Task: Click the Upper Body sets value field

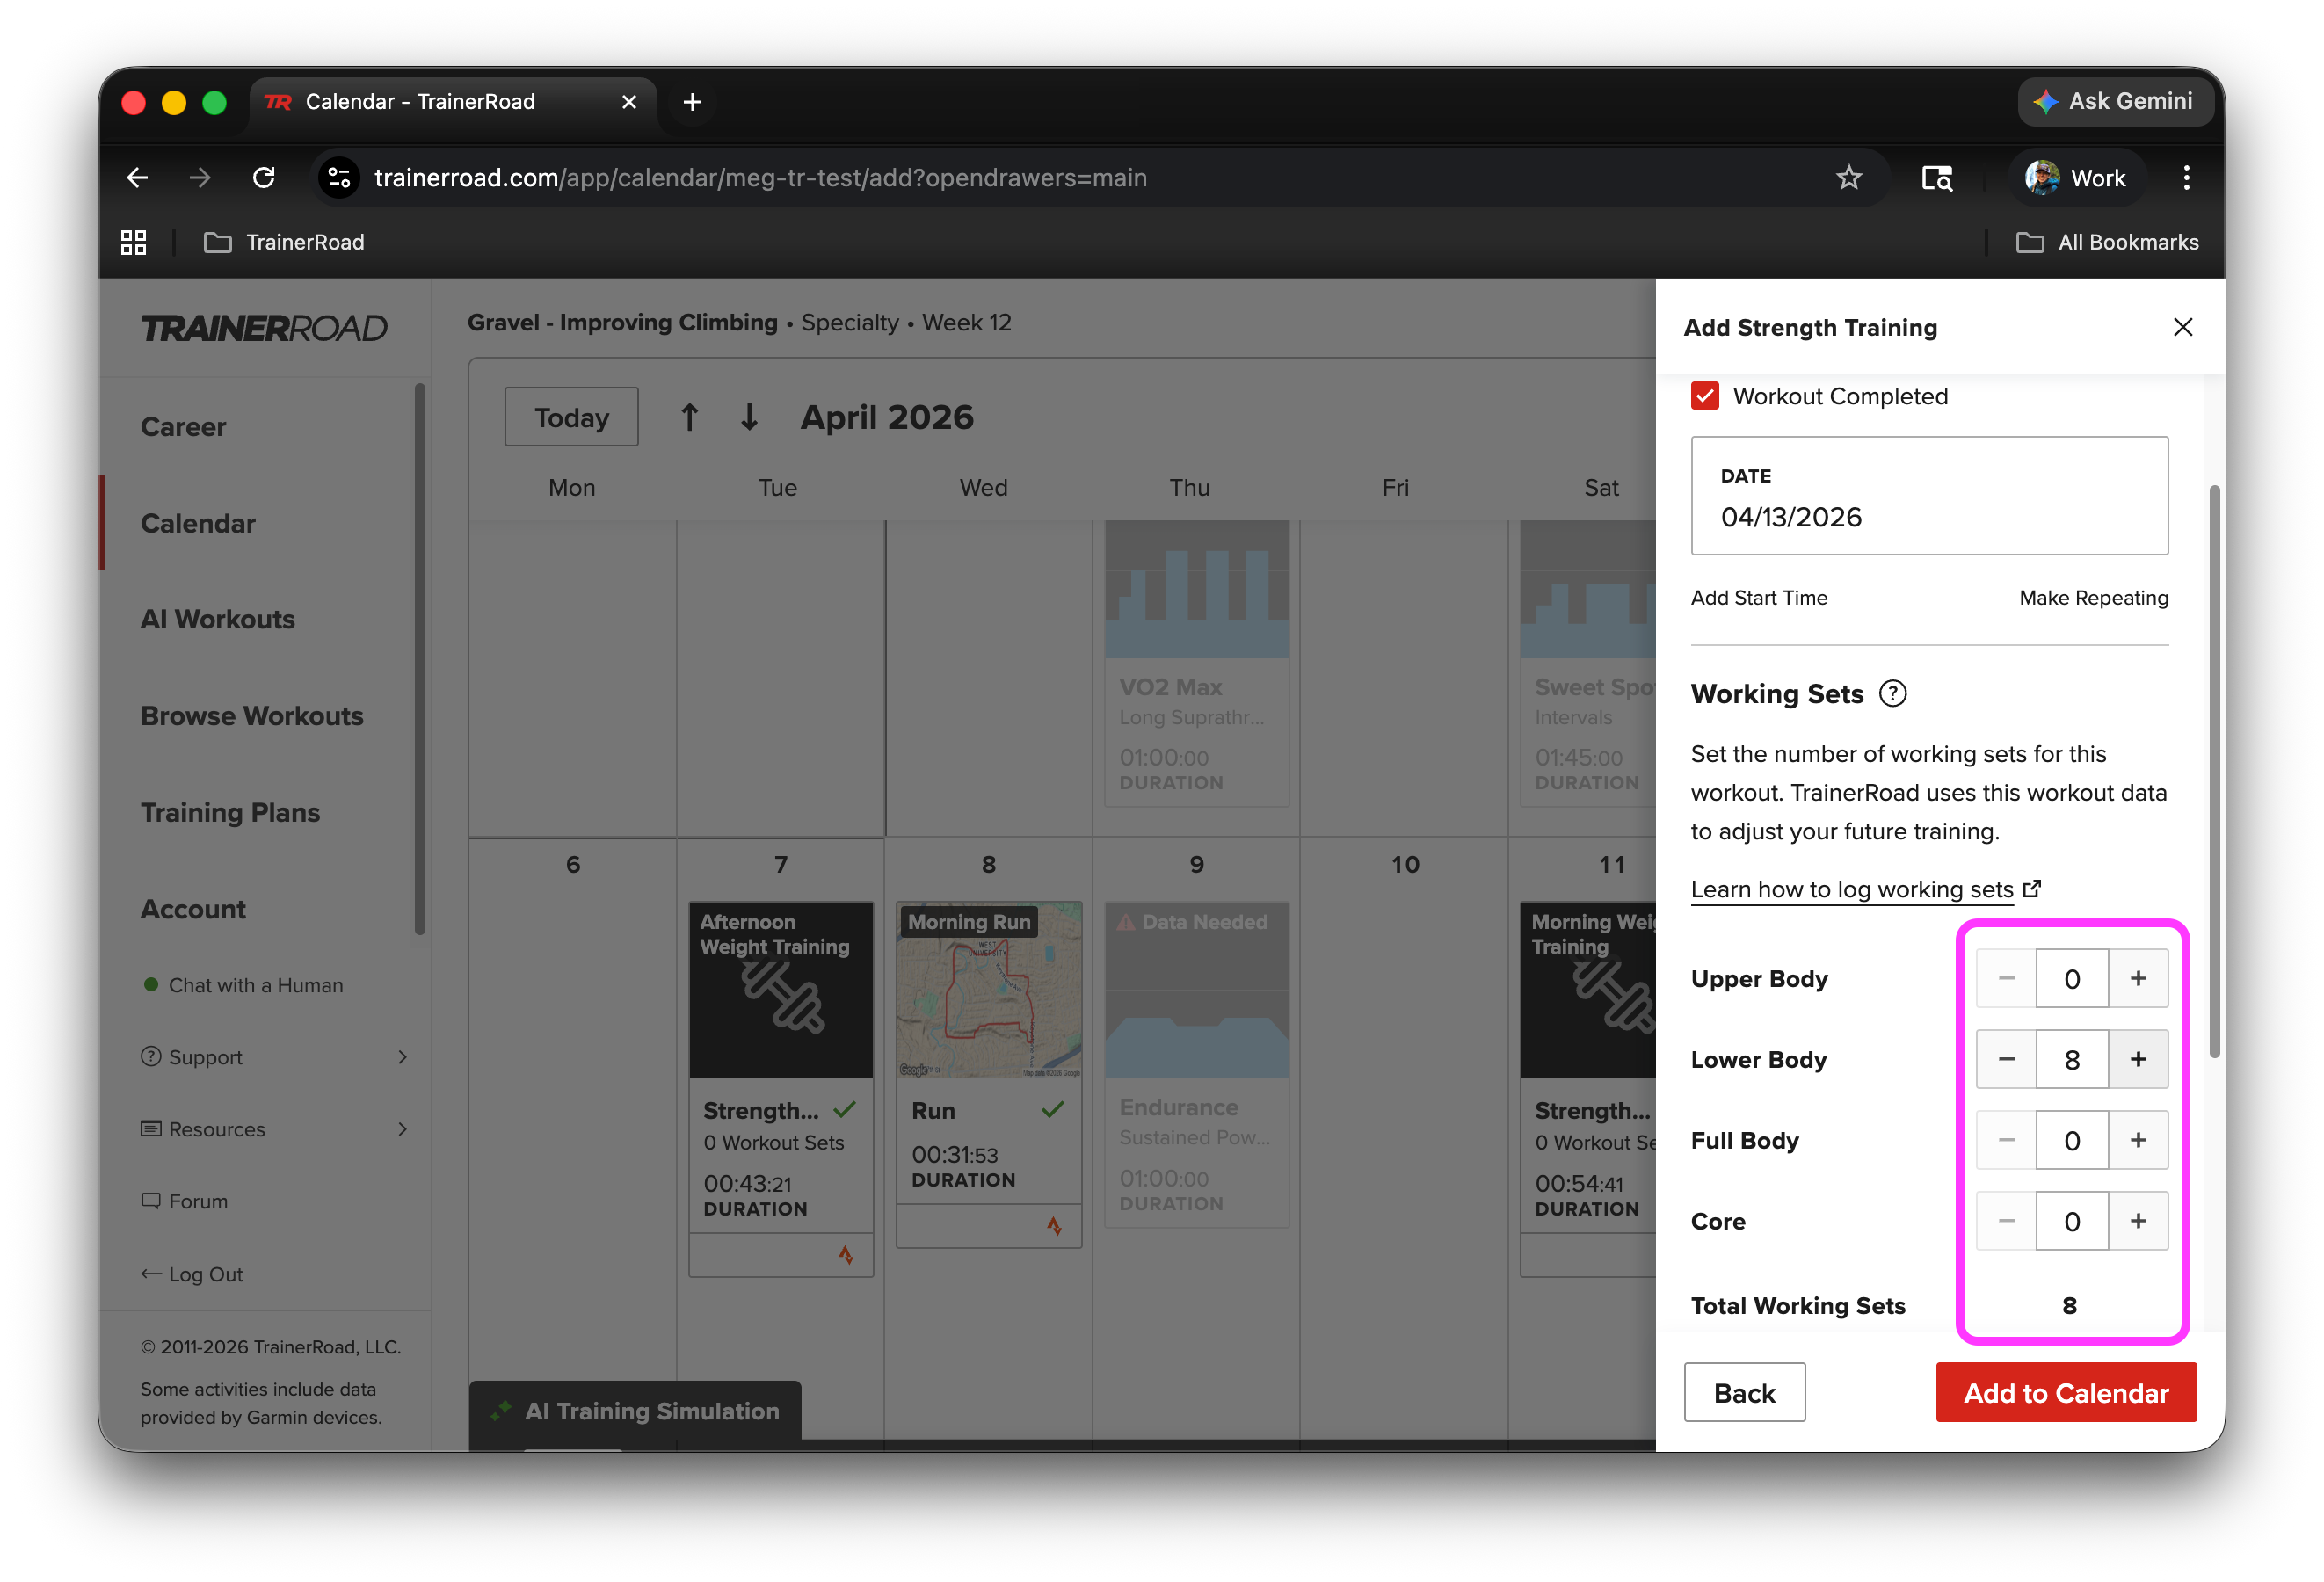Action: coord(2072,978)
